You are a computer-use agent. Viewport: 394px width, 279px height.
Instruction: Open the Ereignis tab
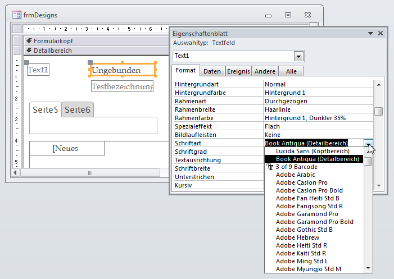click(x=238, y=71)
